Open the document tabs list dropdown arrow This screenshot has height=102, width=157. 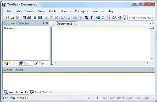[x=150, y=23]
